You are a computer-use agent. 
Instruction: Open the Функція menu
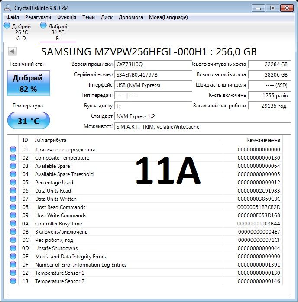pos(67,17)
